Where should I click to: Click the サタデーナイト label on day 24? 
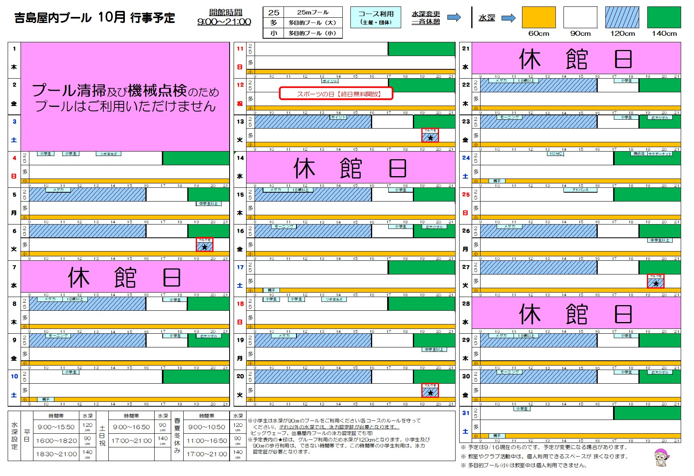(x=660, y=154)
